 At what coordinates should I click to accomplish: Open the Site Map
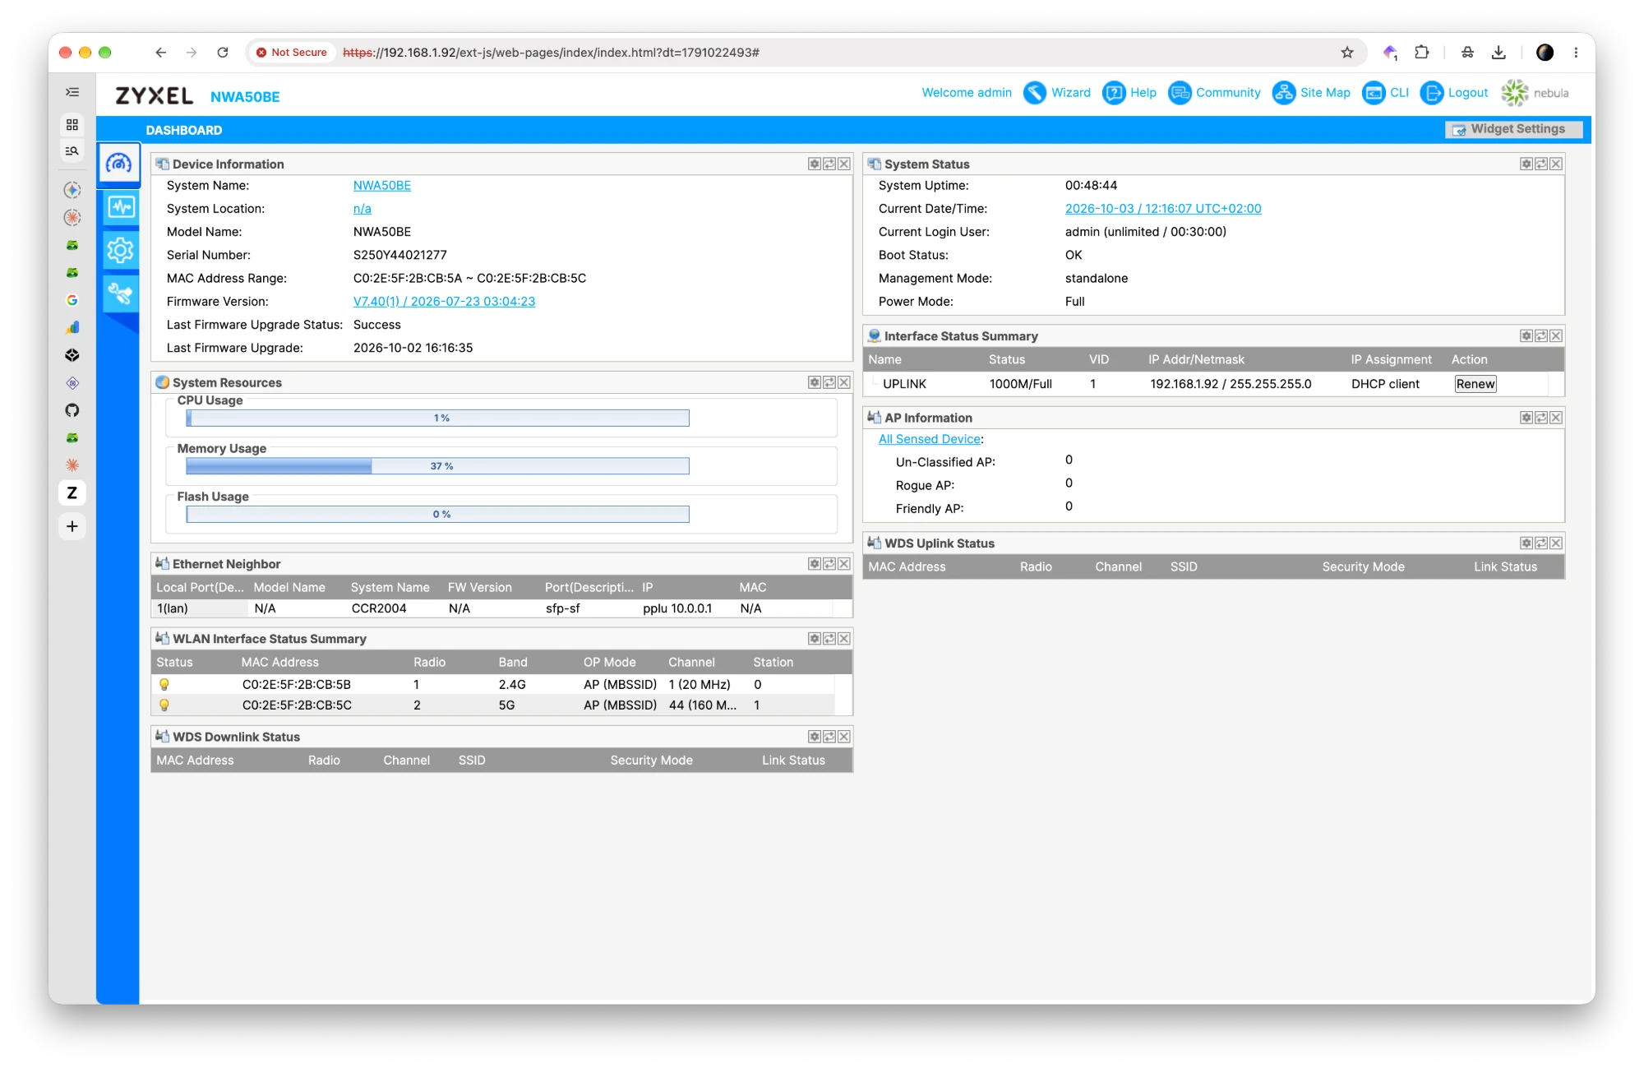[x=1311, y=93]
